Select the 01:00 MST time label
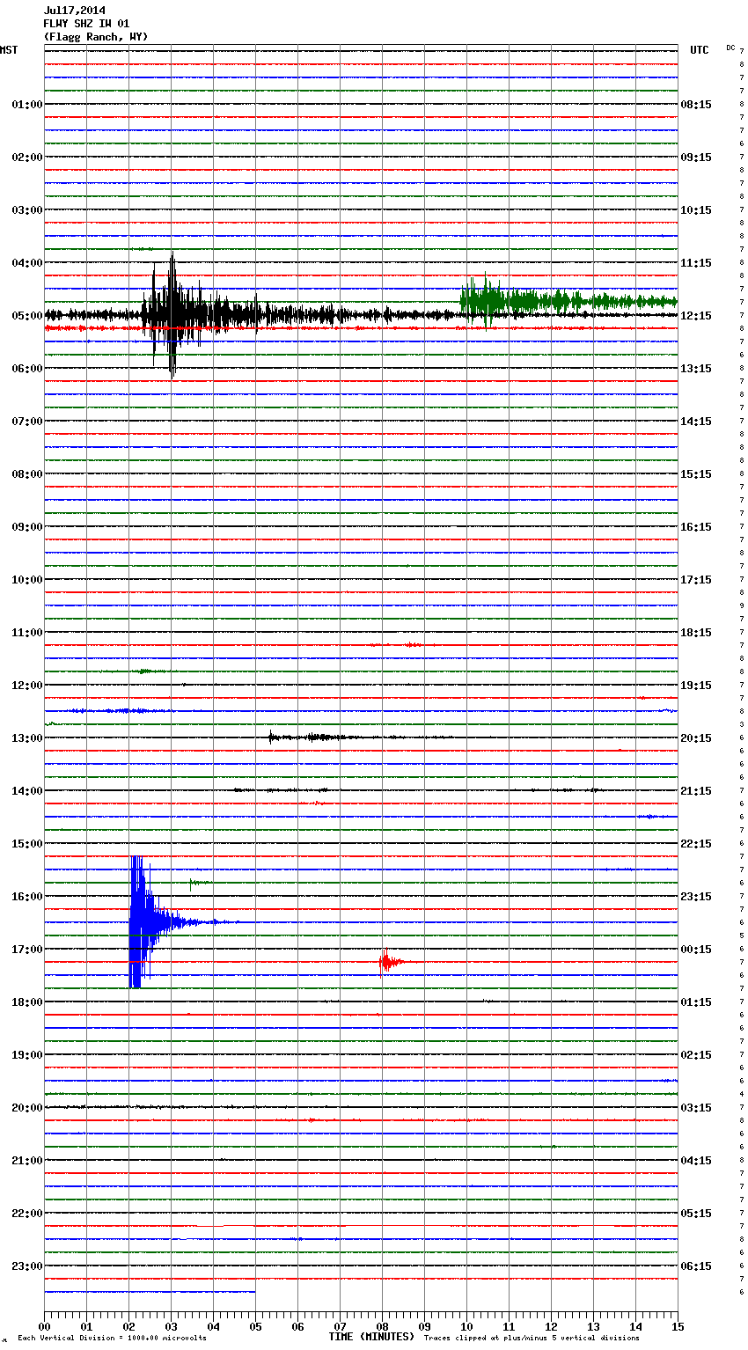Image resolution: width=748 pixels, height=1350 pixels. 27,105
